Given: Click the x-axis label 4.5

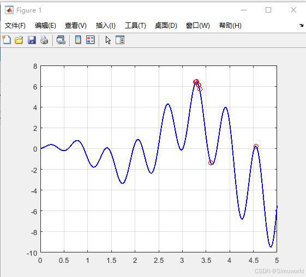Looking at the screenshot, I should pos(254,261).
